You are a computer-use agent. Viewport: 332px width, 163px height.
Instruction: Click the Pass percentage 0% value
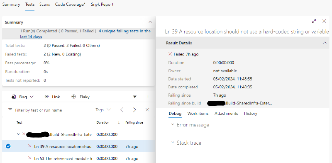(46, 63)
